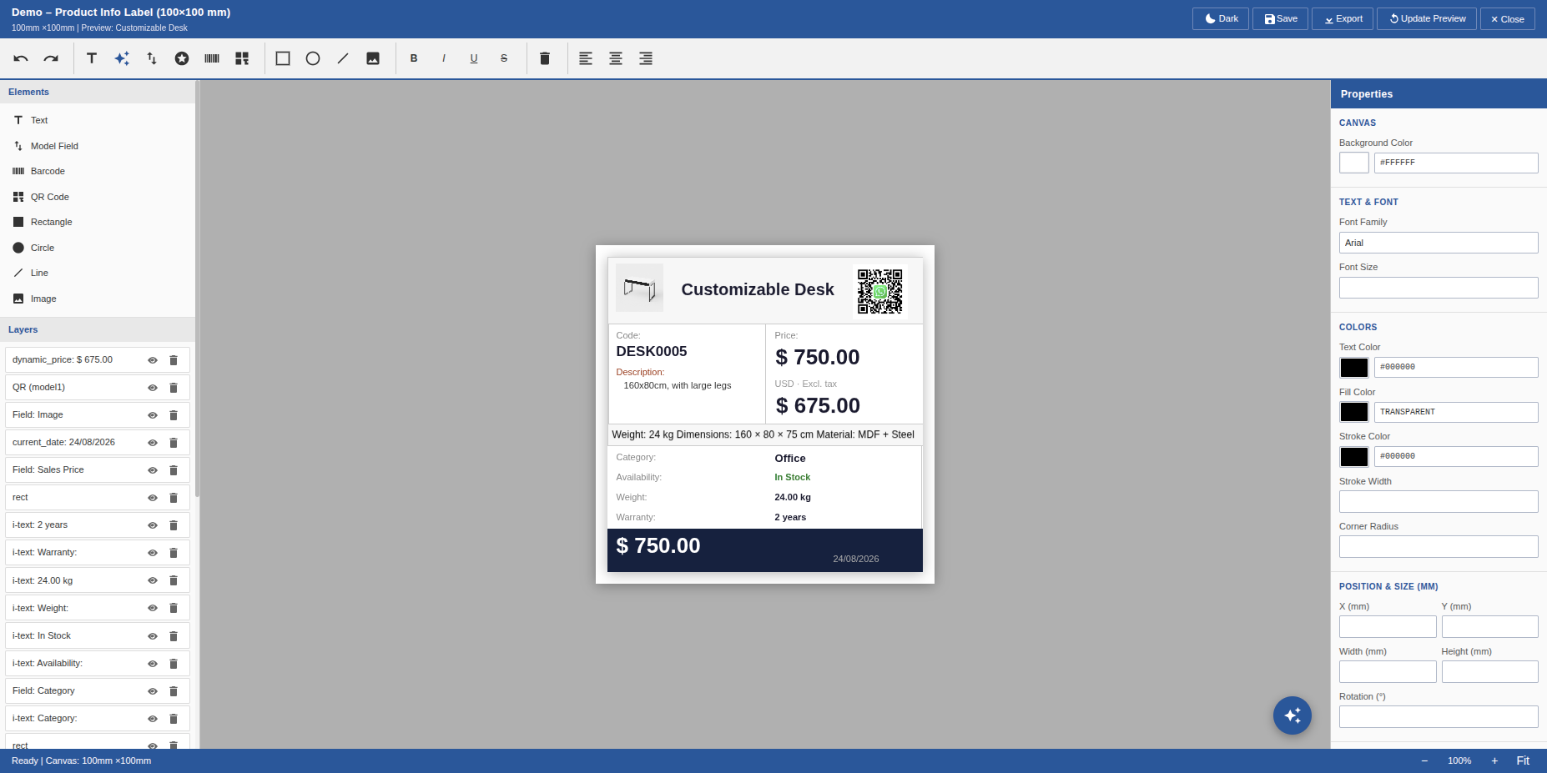Click the trash icon in the toolbar
The image size is (1547, 773).
tap(545, 58)
